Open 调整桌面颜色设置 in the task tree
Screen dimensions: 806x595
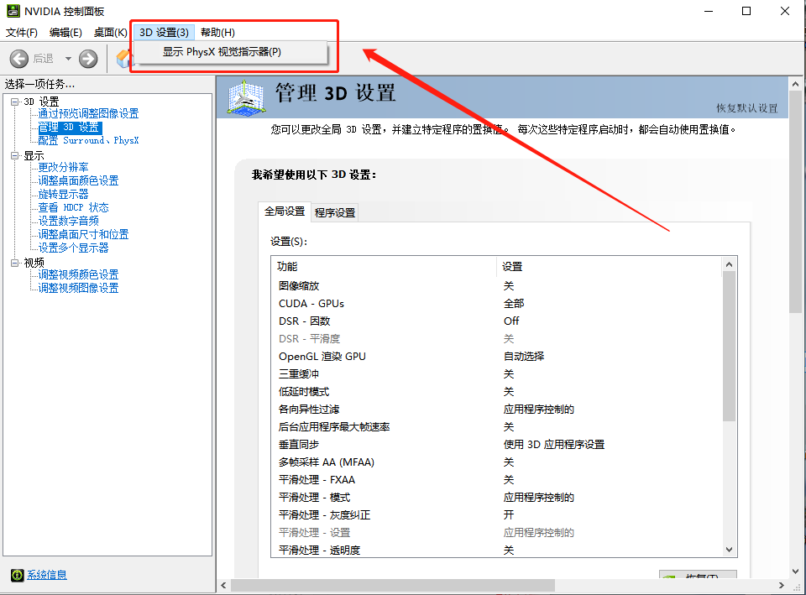(78, 180)
